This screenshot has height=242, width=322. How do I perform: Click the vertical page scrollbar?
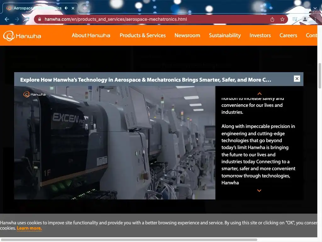click(x=319, y=76)
